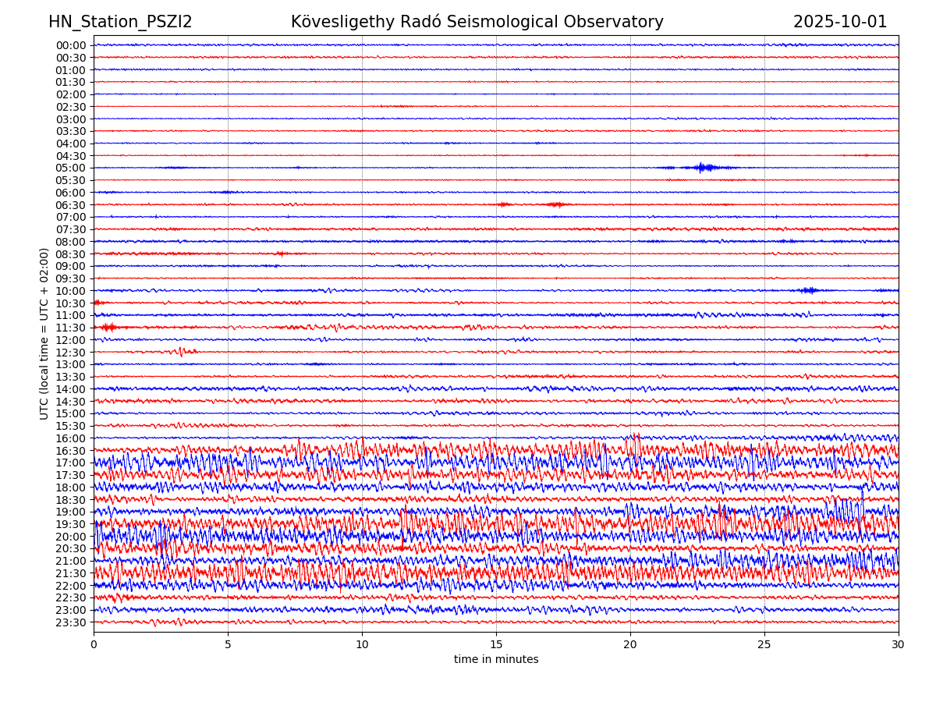936x702 pixels.
Task: Click the blue seismic burst on 05:00 trace
Action: pyautogui.click(x=702, y=167)
